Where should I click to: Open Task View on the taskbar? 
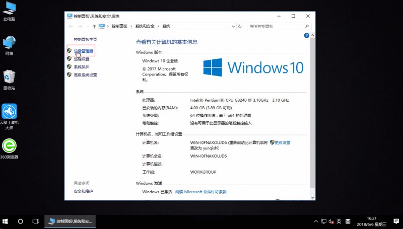[x=36, y=221]
